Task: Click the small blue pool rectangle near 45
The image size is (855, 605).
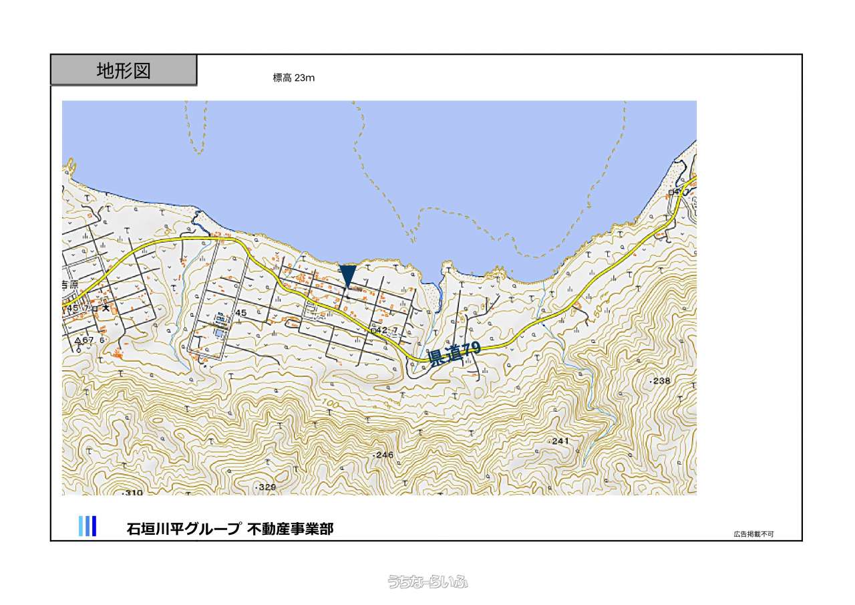Action: pos(220,333)
